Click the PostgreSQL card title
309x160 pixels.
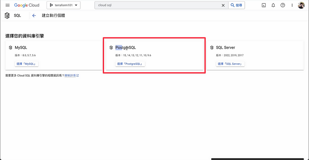(x=126, y=48)
